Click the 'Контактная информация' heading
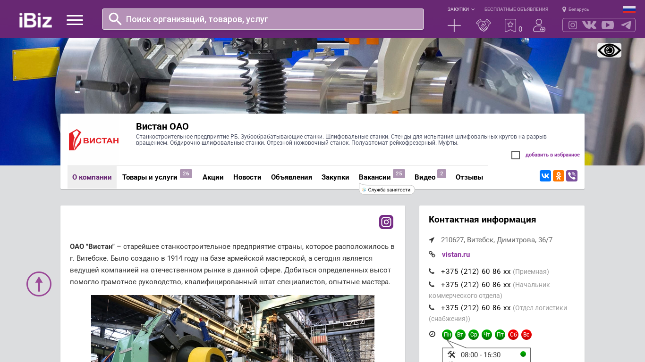 tap(482, 220)
